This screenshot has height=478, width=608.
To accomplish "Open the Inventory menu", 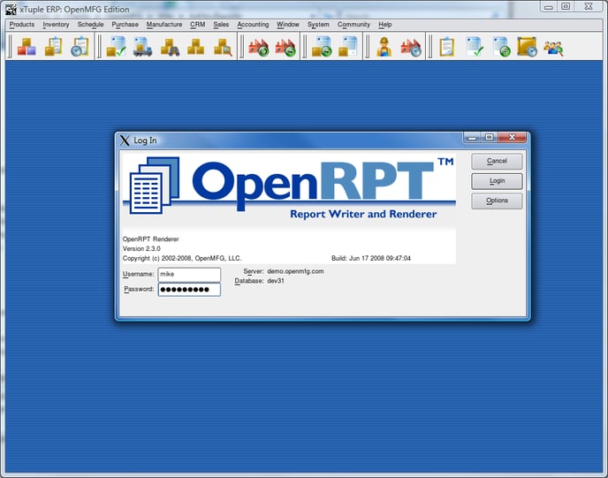I will click(56, 25).
